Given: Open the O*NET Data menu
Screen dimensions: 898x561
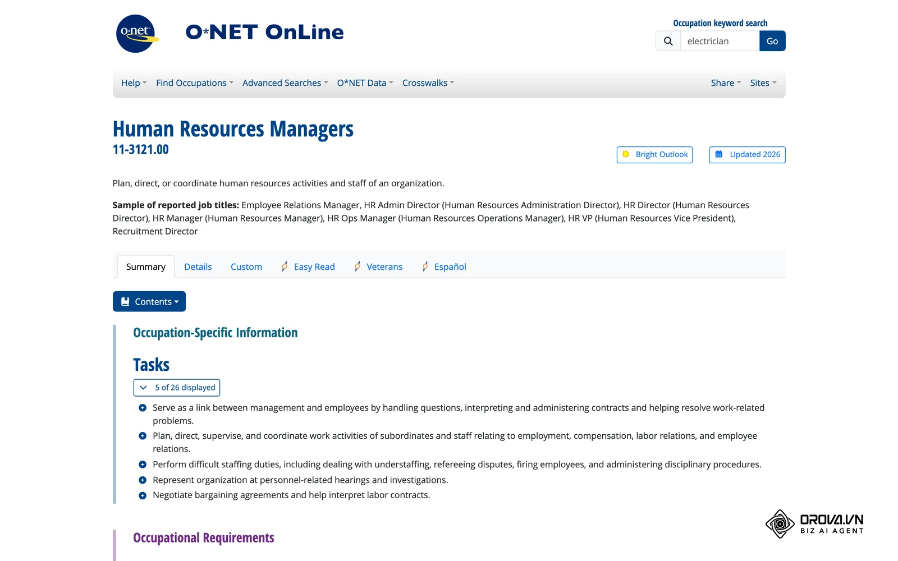Looking at the screenshot, I should click(x=365, y=83).
